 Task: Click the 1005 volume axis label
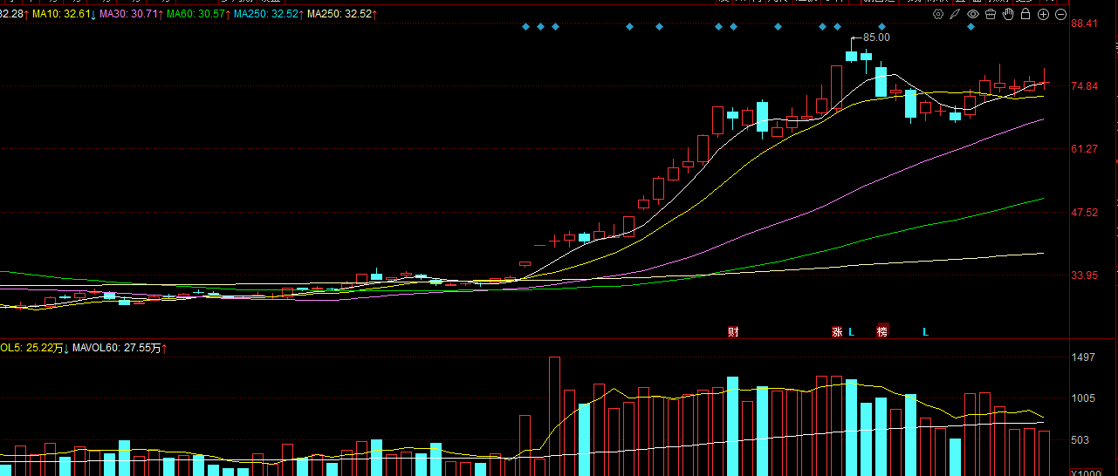click(1082, 398)
